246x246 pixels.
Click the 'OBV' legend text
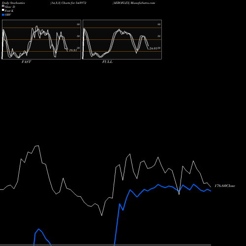(8, 15)
